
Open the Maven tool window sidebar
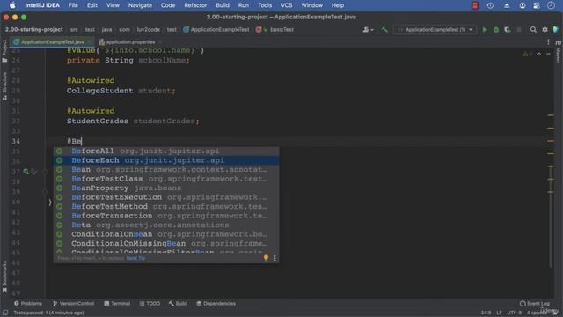pos(559,51)
